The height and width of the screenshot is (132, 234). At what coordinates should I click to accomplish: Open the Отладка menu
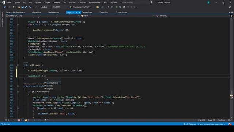pos(56,3)
